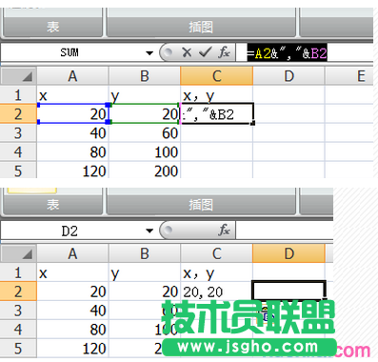This screenshot has width=378, height=362.
Task: Select column C header in the D2 sheet
Action: (x=216, y=253)
